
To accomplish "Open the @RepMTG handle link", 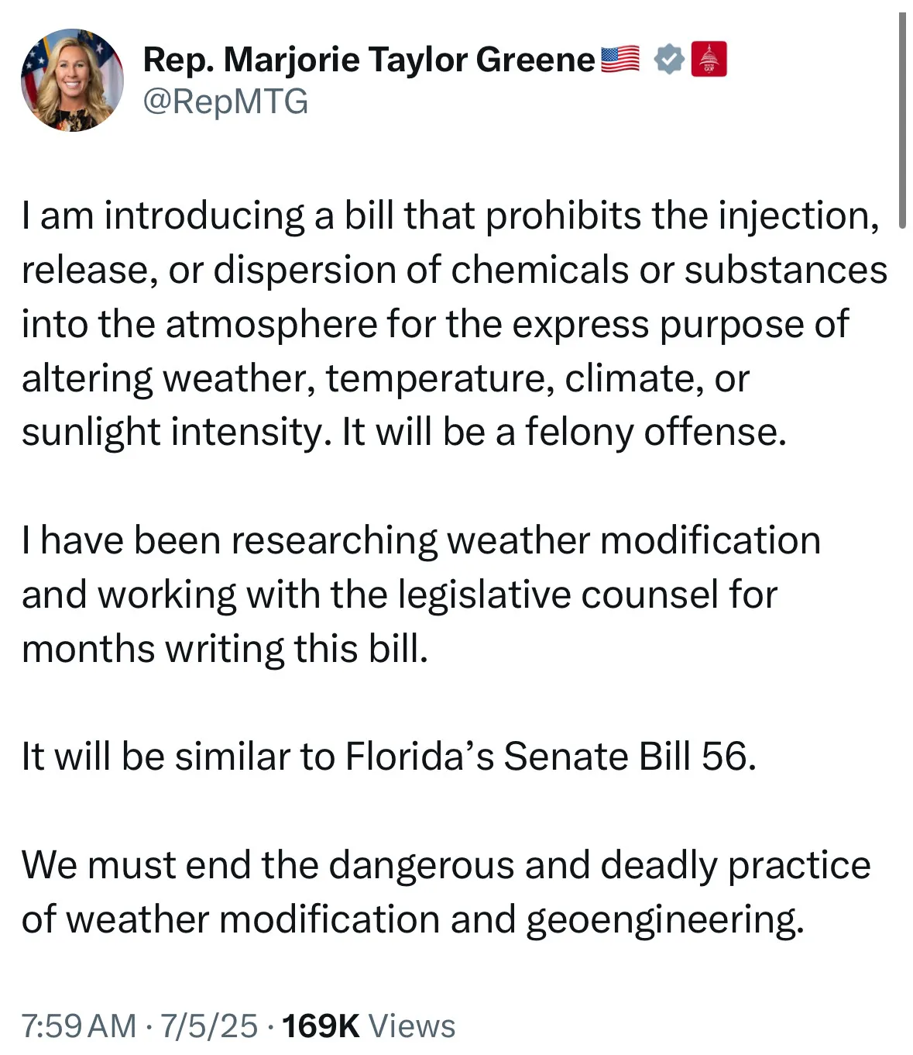I will pyautogui.click(x=225, y=102).
